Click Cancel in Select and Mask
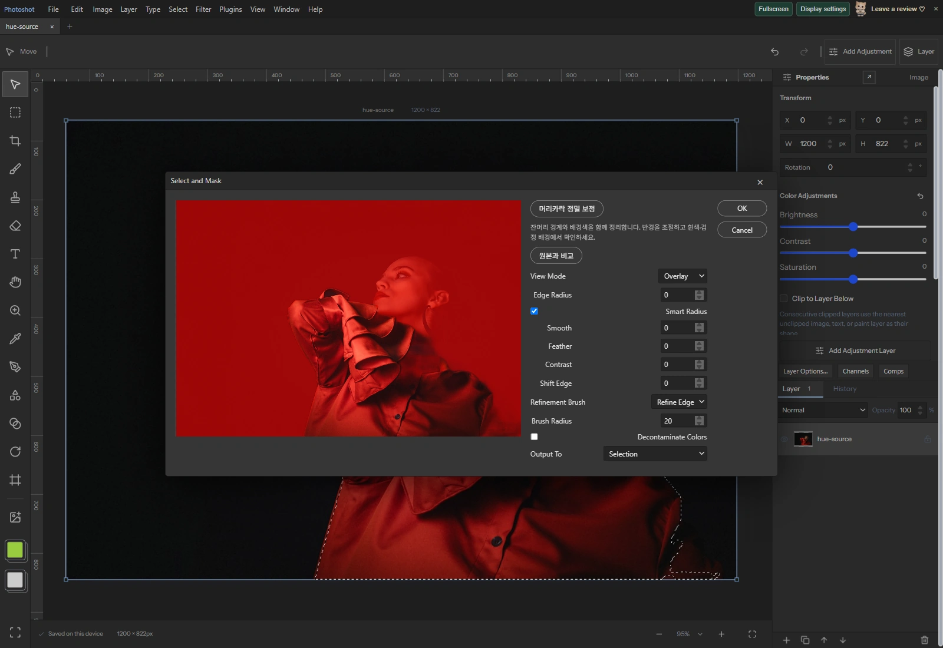 (x=742, y=230)
